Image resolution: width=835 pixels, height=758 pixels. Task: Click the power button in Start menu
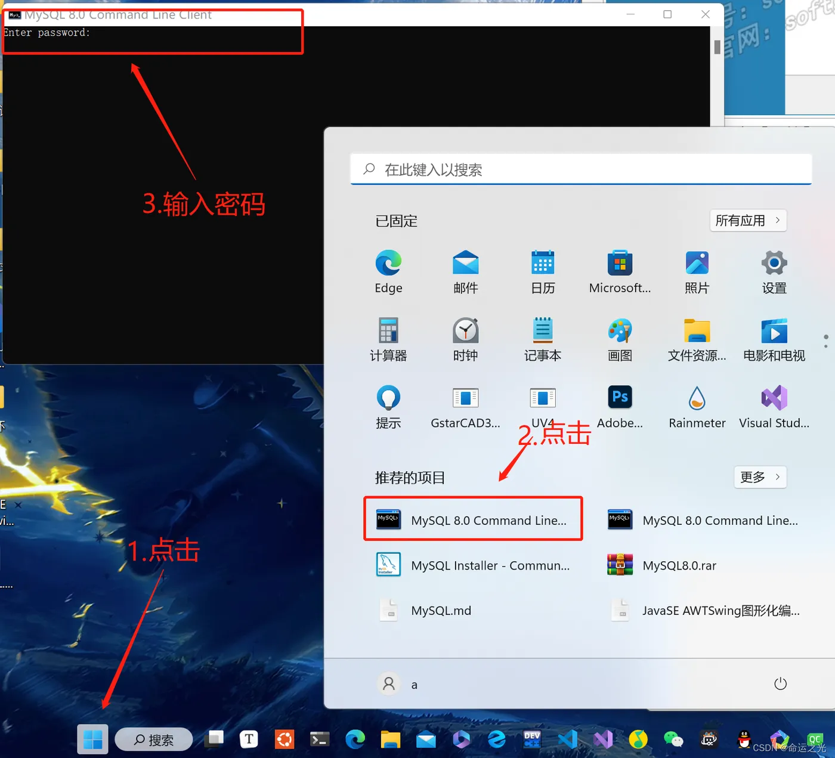click(x=780, y=684)
